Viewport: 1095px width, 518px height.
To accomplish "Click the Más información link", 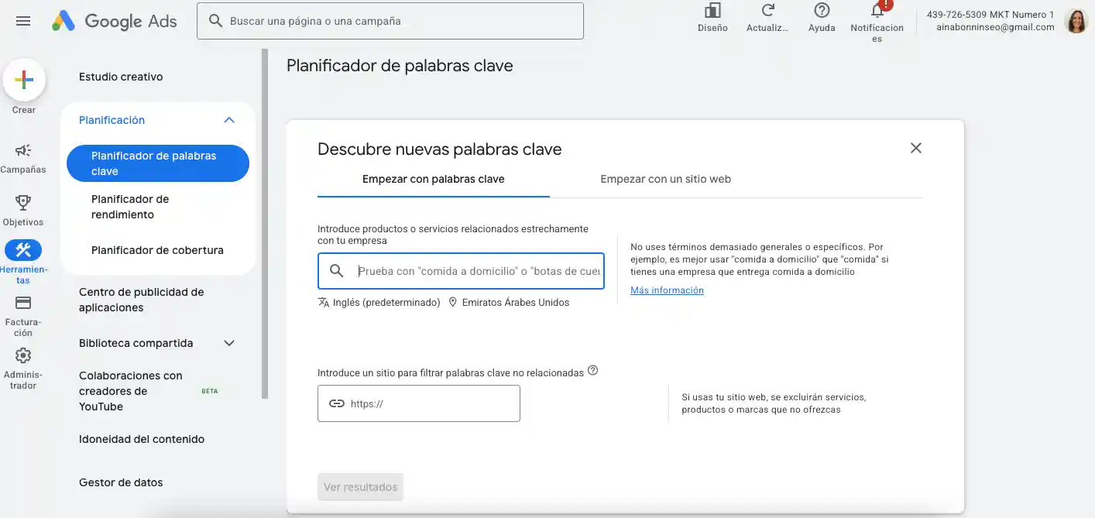I will pyautogui.click(x=667, y=290).
